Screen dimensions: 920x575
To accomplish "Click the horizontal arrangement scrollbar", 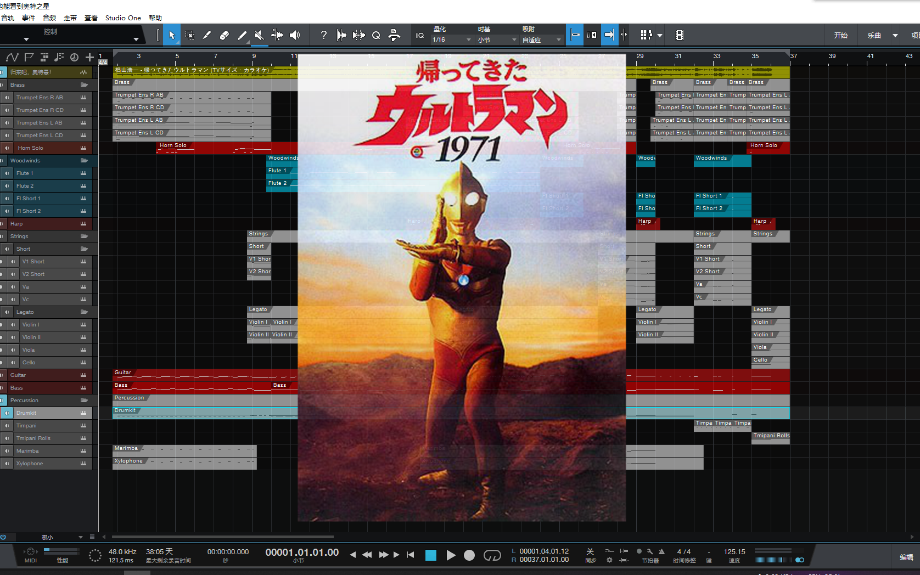I will [223, 537].
